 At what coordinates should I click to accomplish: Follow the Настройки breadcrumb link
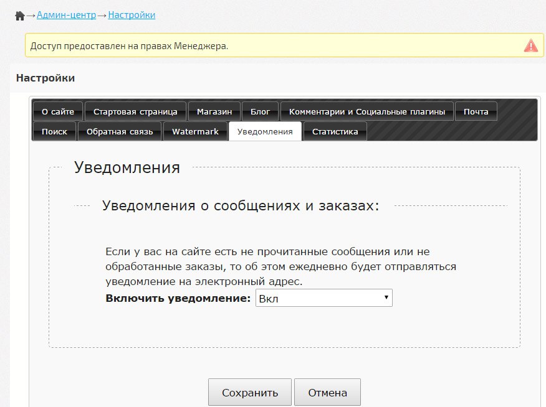point(132,14)
